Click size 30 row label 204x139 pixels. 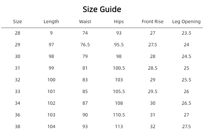pos(17,56)
